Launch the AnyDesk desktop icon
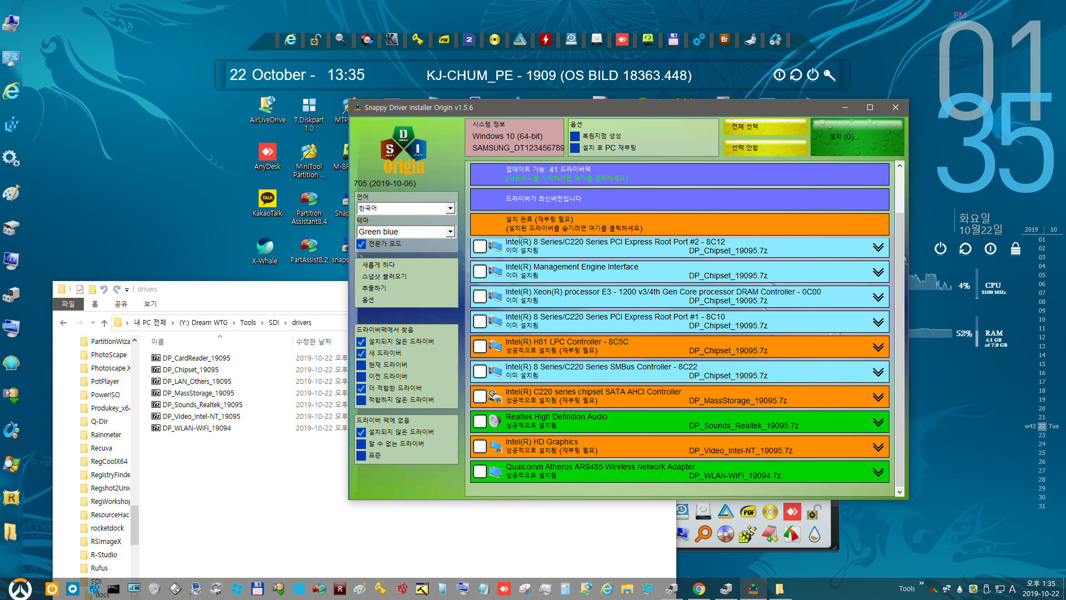The height and width of the screenshot is (600, 1066). [267, 156]
